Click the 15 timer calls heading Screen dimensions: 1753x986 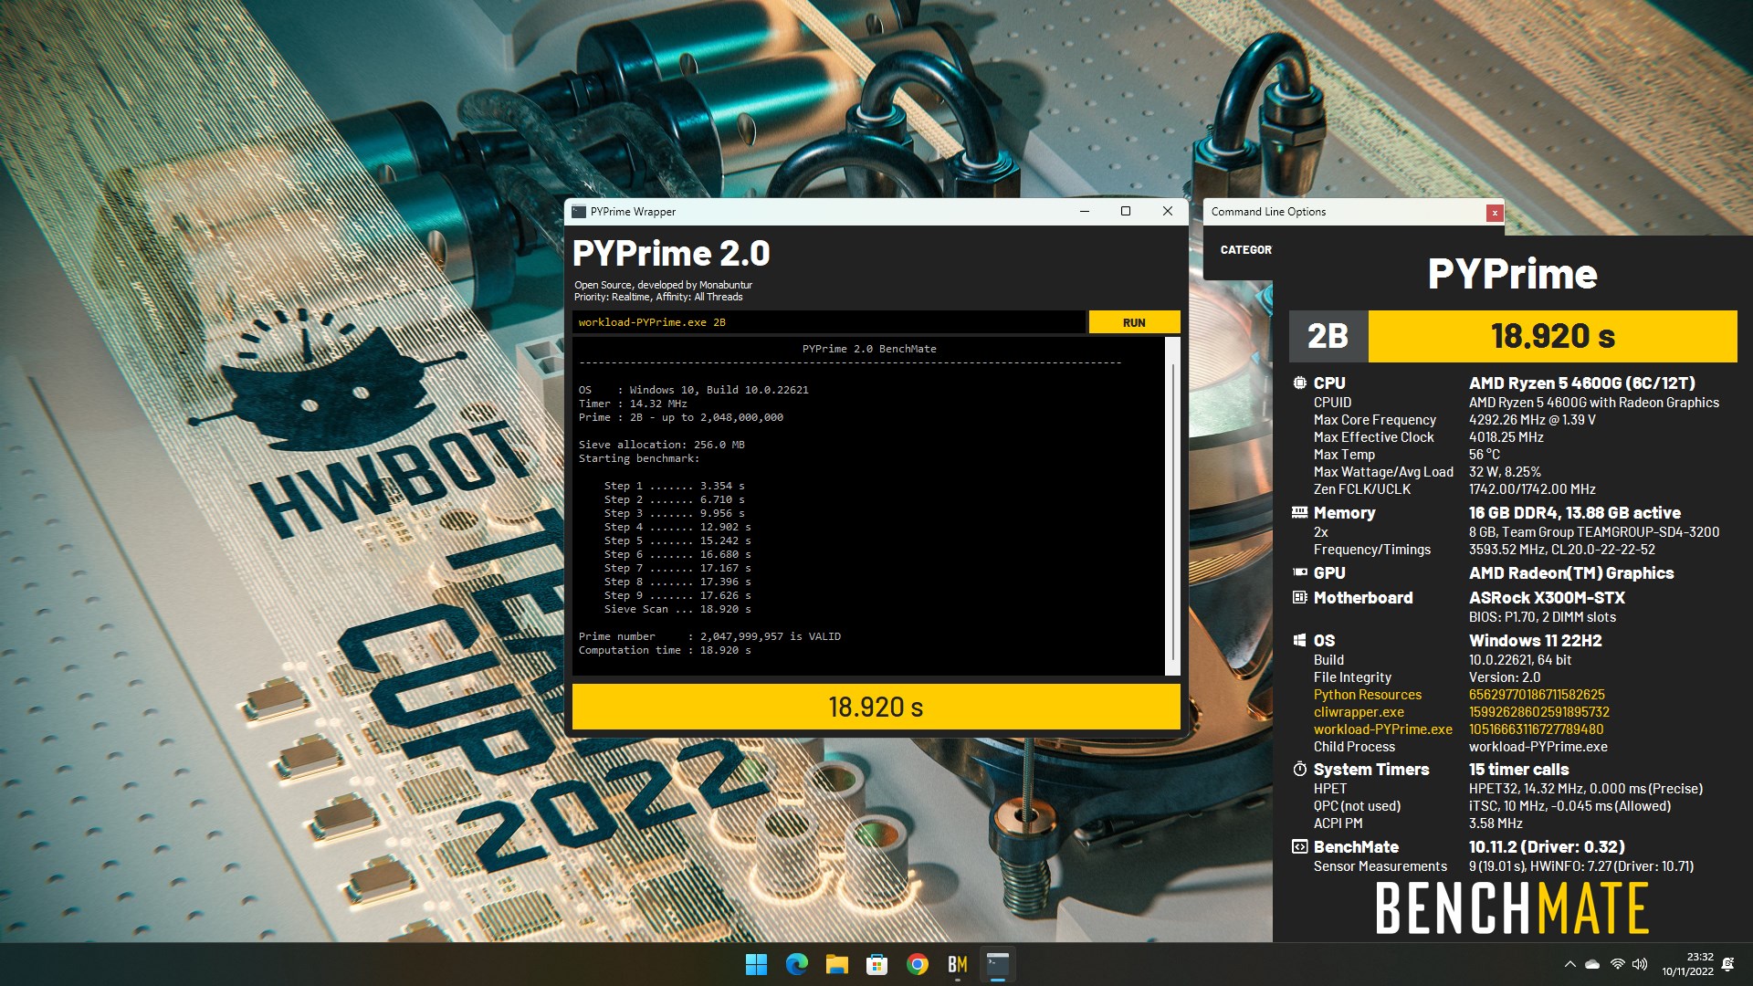(x=1518, y=770)
